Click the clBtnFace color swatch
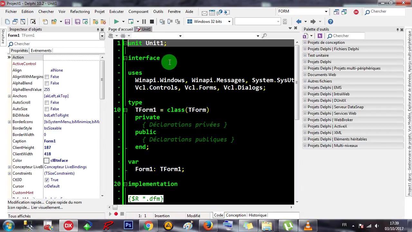The height and width of the screenshot is (232, 412). point(47,160)
